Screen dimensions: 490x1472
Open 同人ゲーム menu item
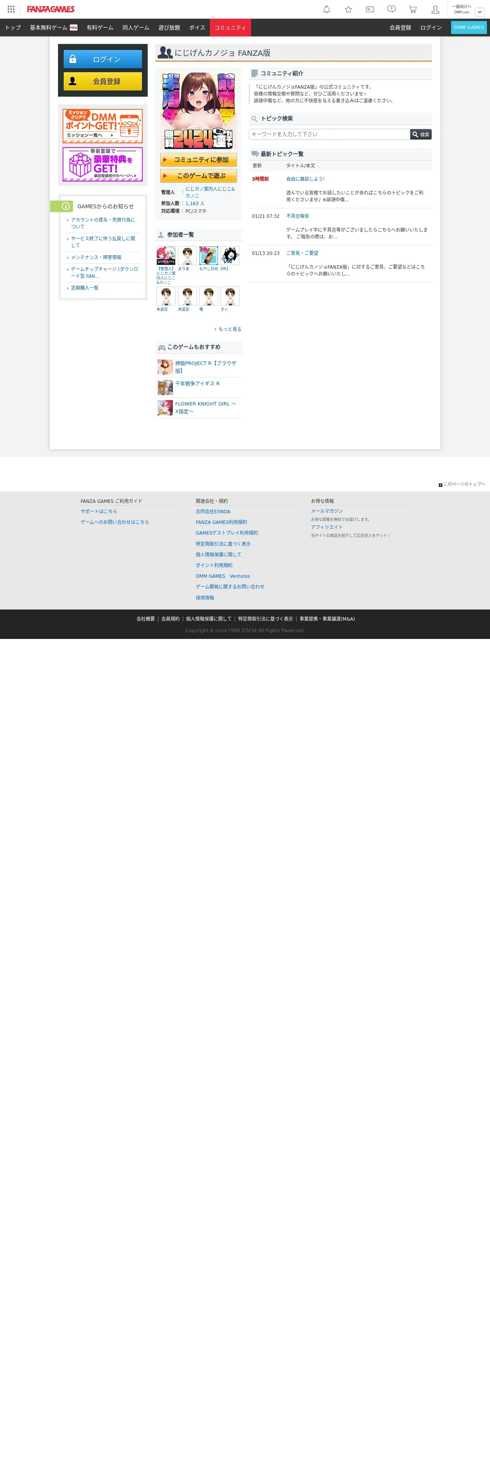click(x=136, y=28)
